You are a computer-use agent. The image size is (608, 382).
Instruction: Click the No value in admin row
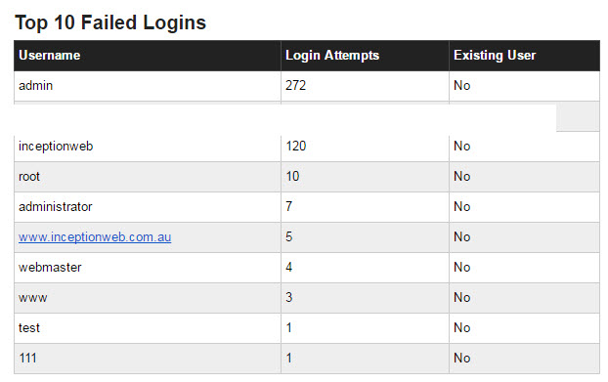pos(461,86)
